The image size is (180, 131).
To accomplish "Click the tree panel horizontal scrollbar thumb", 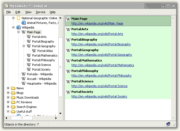I will (x=22, y=118).
